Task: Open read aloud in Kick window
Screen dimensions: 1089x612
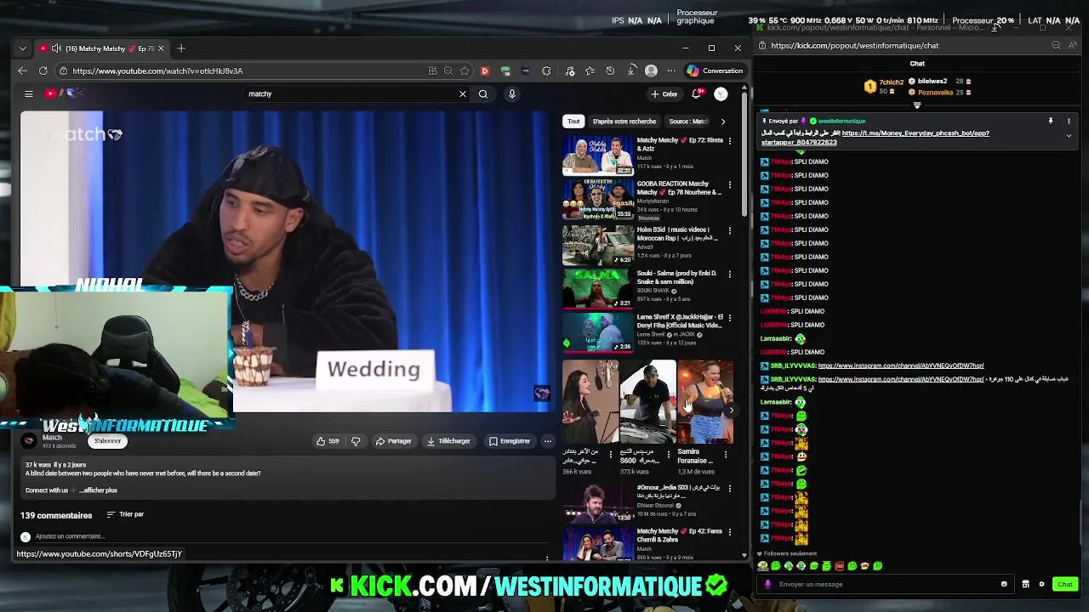Action: coord(1071,46)
